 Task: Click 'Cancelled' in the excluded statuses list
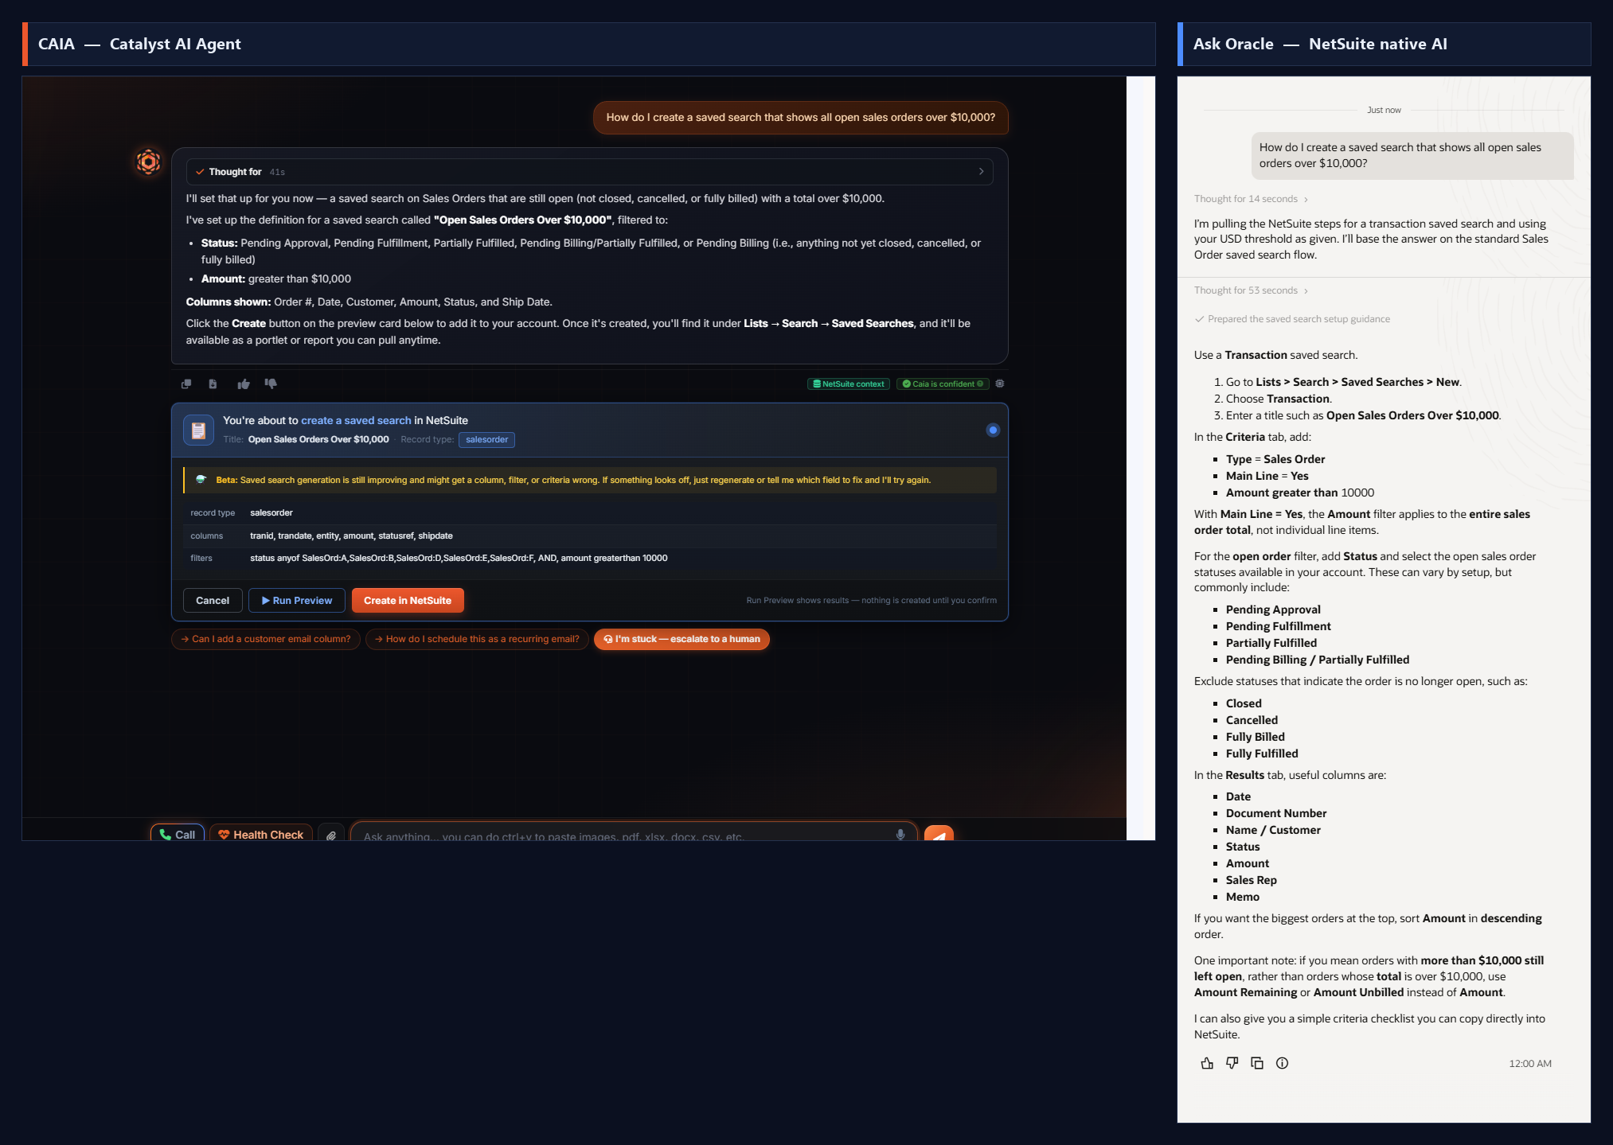[x=1252, y=720]
